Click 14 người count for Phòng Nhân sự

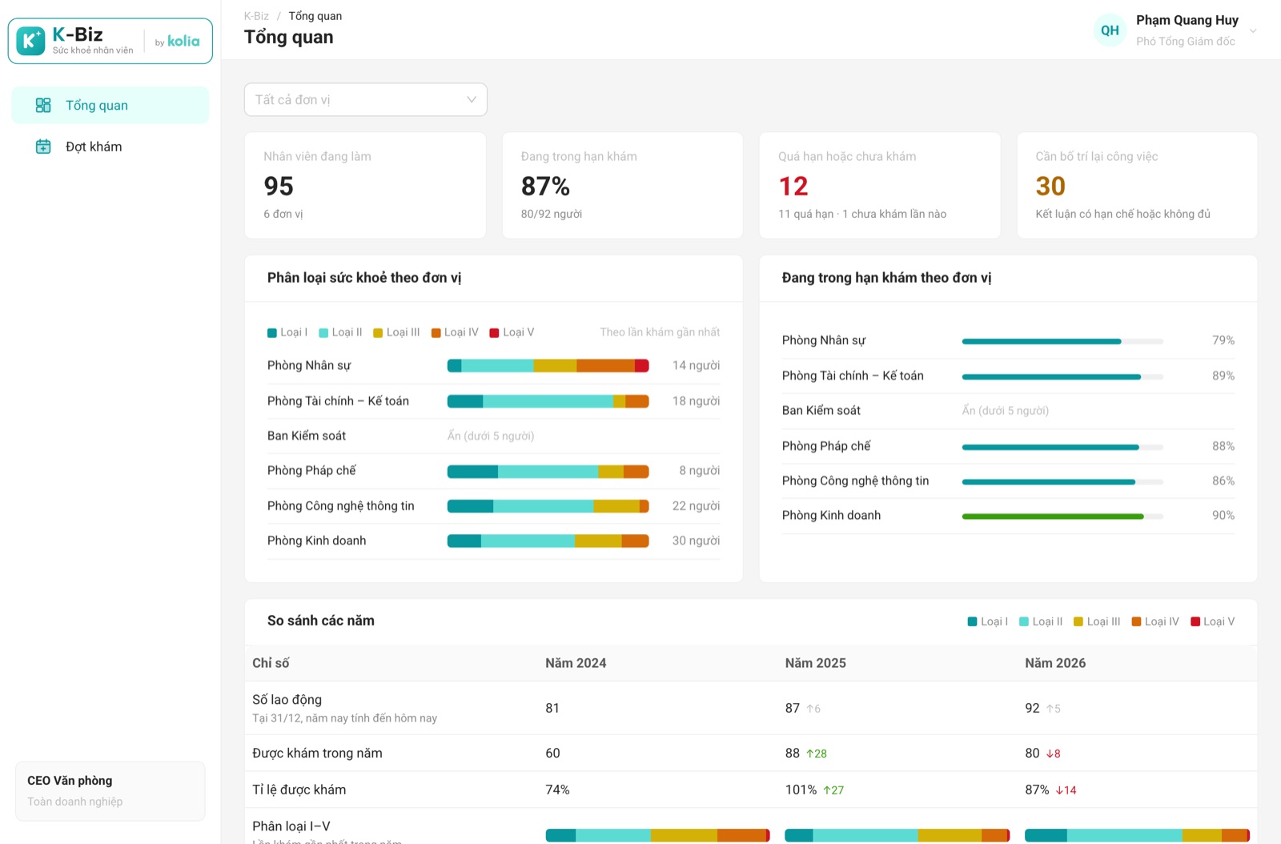pyautogui.click(x=696, y=365)
